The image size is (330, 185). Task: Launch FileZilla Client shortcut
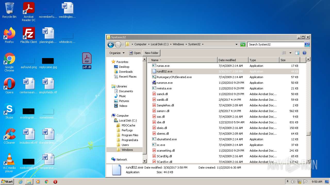29,35
